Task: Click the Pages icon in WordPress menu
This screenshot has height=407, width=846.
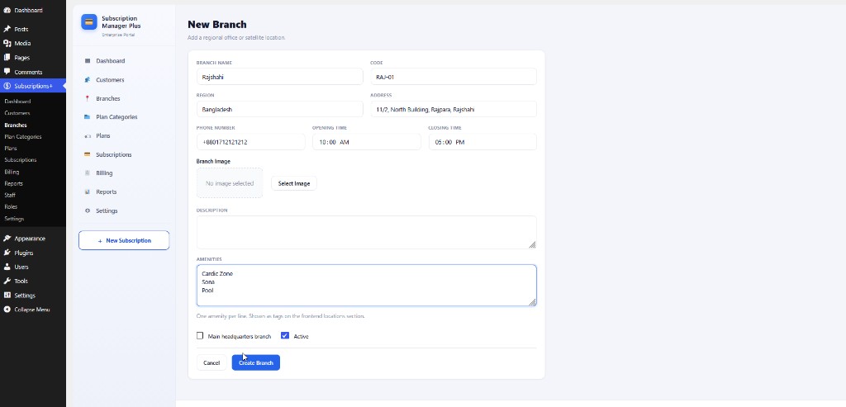Action: pyautogui.click(x=7, y=57)
